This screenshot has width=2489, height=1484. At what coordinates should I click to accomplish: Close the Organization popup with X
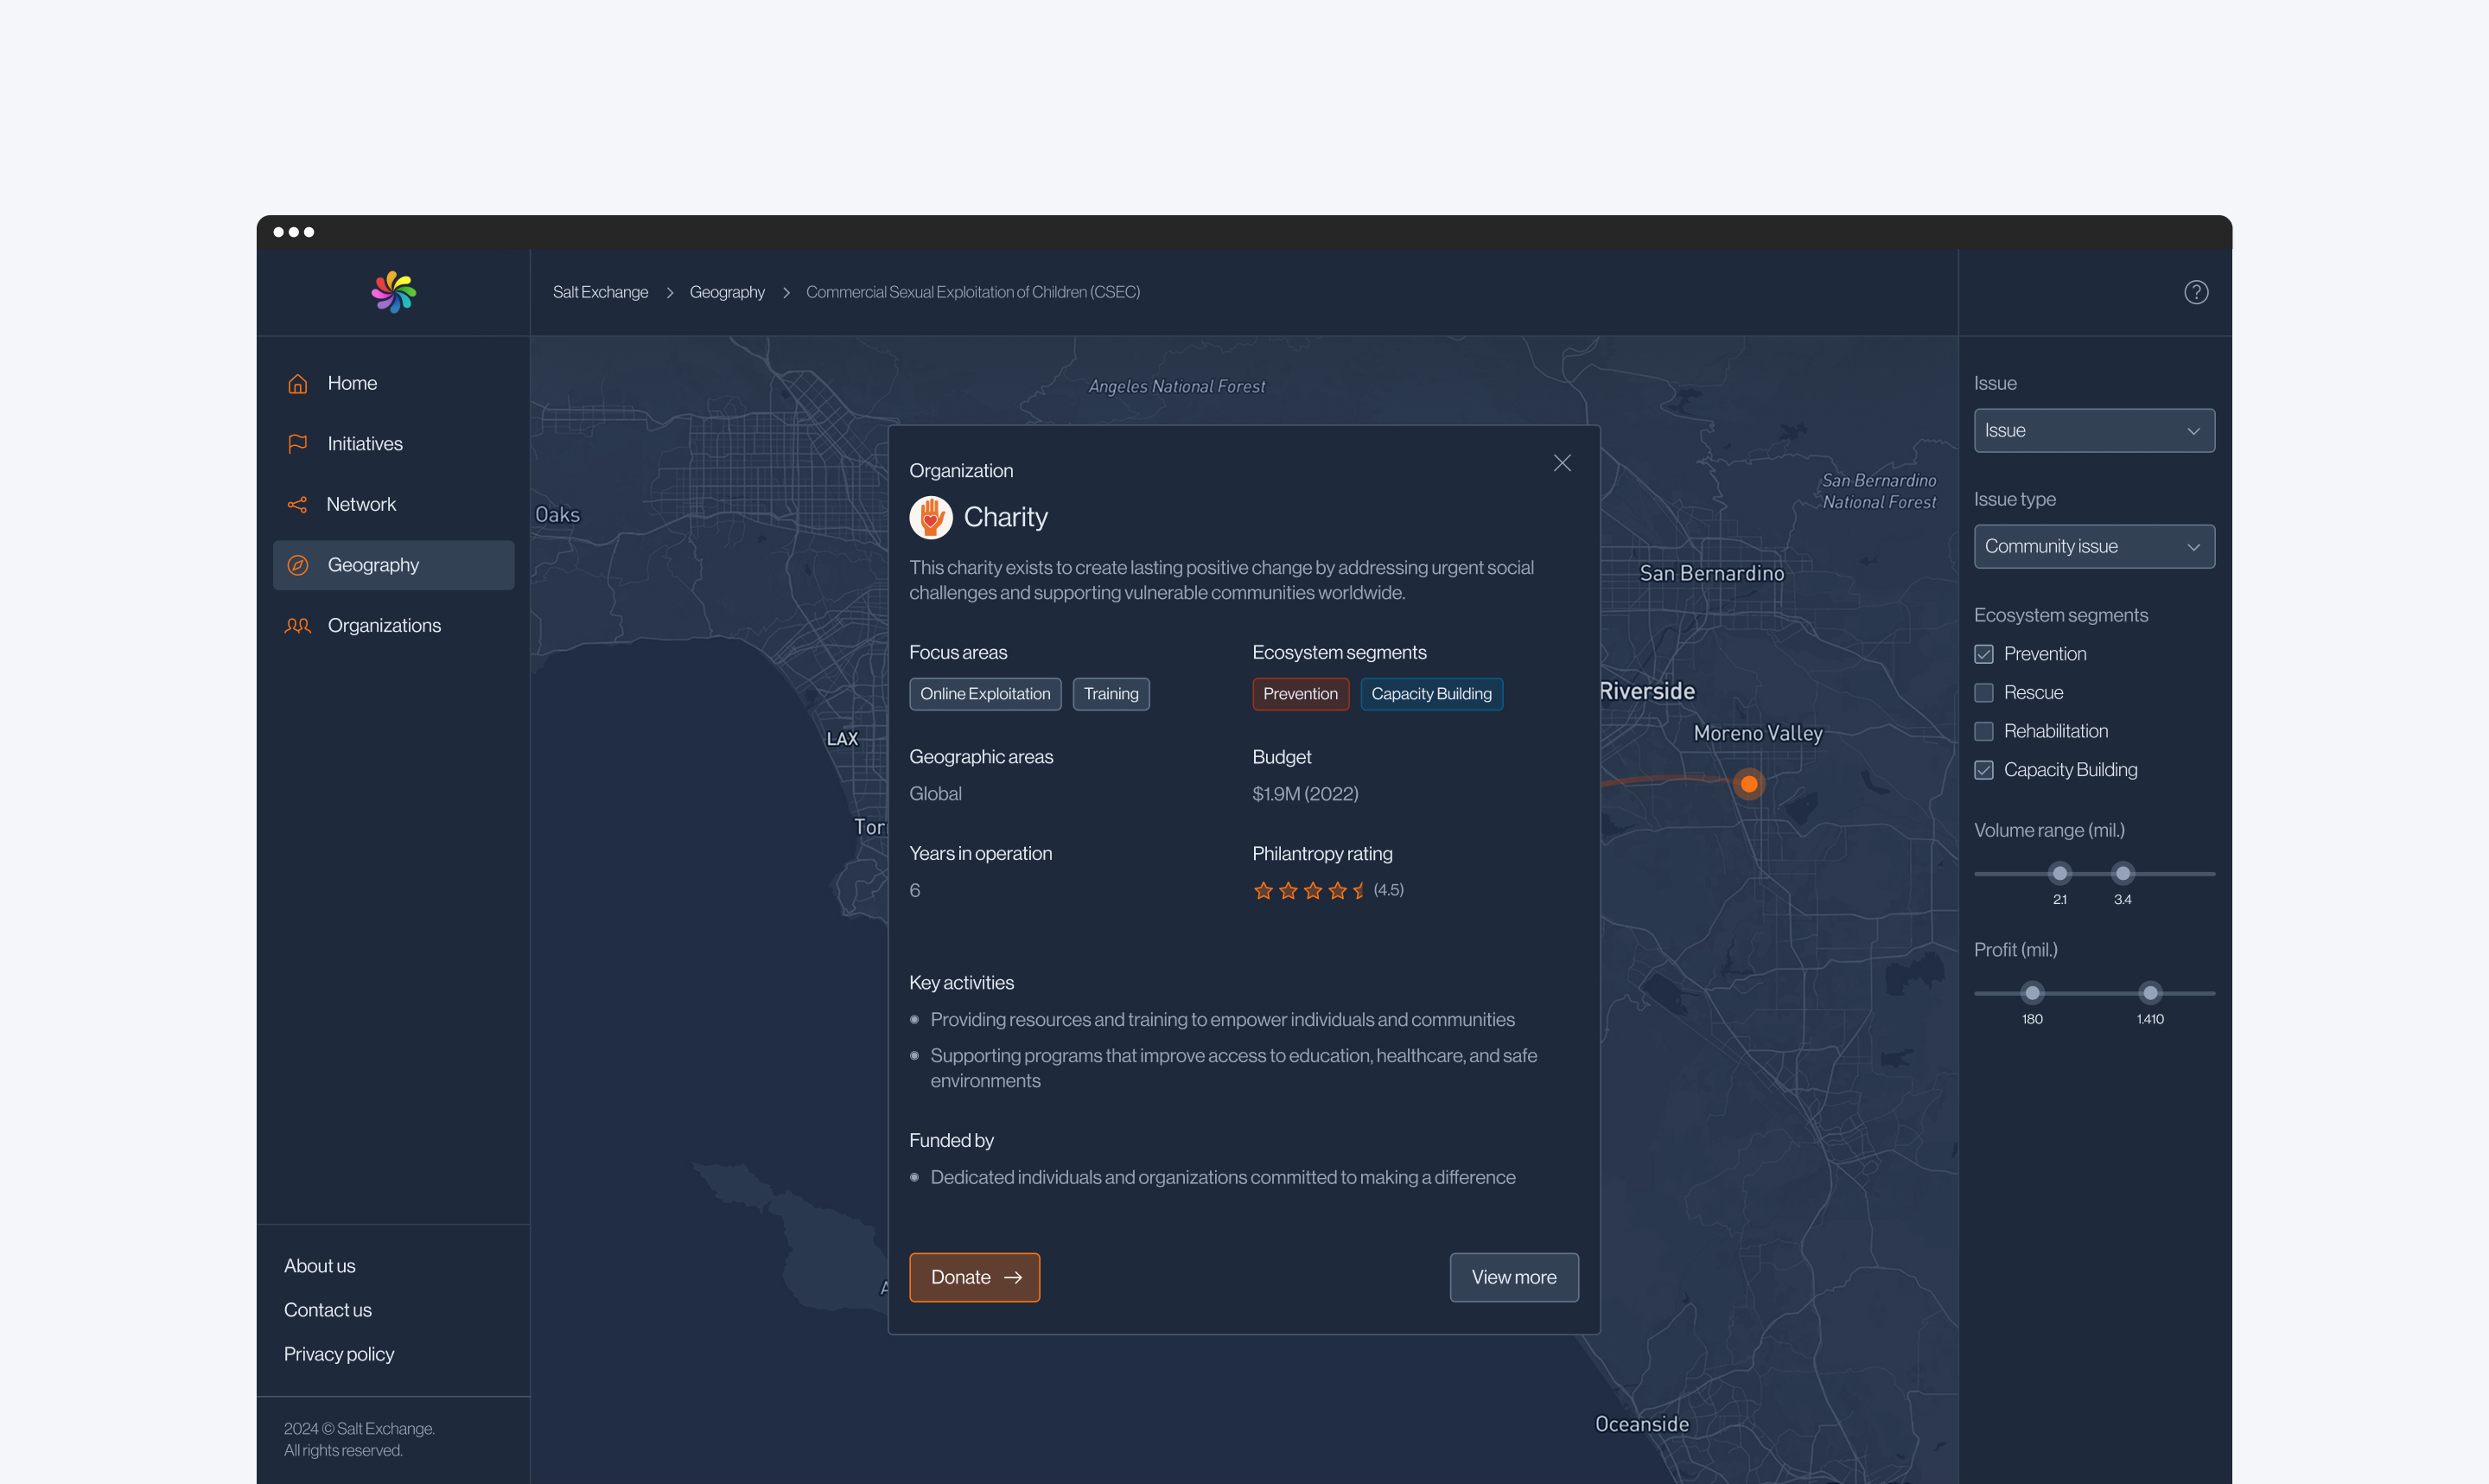1562,463
